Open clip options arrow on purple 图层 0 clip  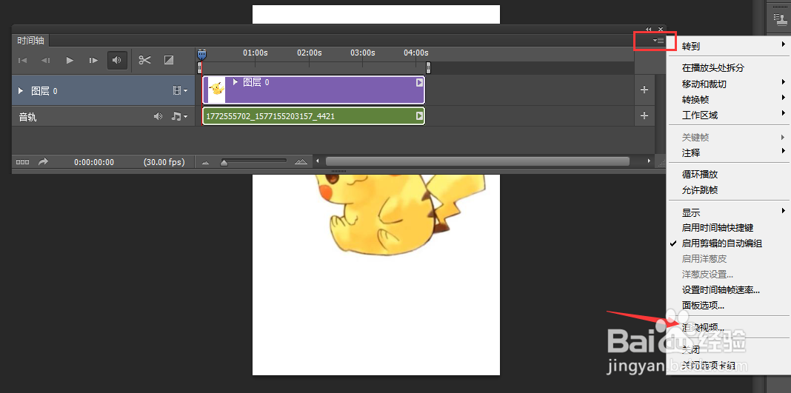coord(419,83)
